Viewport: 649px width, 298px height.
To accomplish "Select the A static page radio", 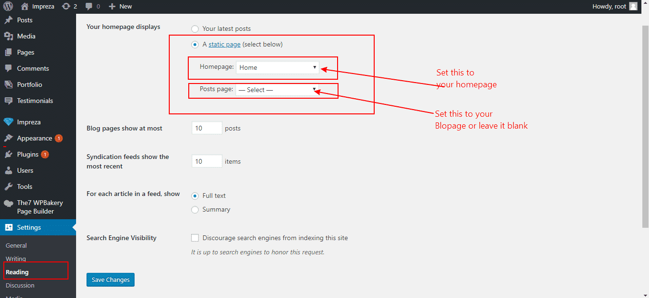I will pos(195,45).
